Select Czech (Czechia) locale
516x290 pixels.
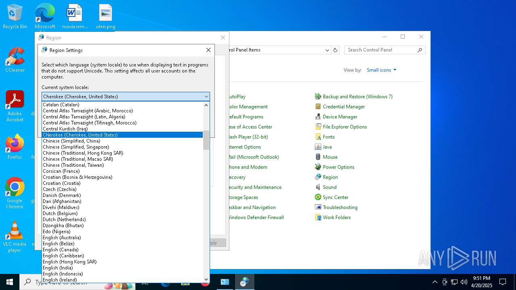[123, 189]
